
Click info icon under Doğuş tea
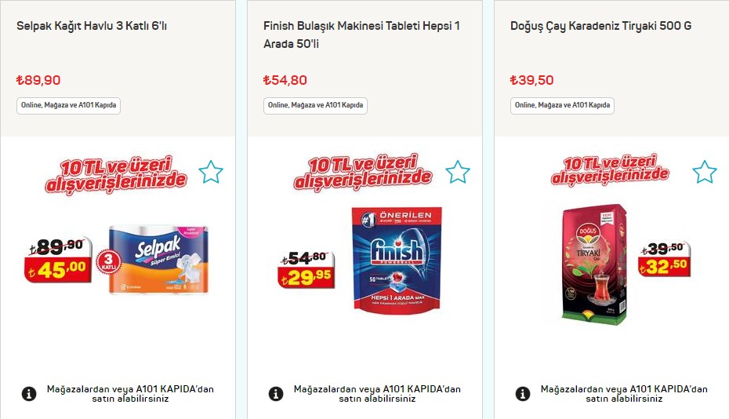[x=523, y=394]
